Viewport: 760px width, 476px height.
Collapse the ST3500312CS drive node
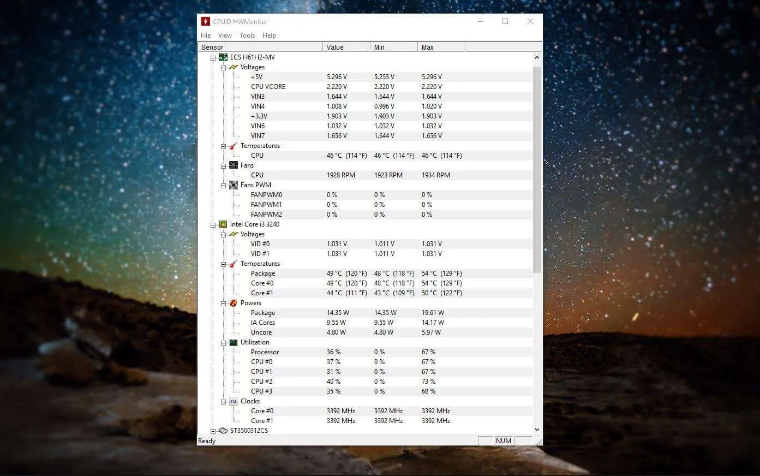pos(213,431)
